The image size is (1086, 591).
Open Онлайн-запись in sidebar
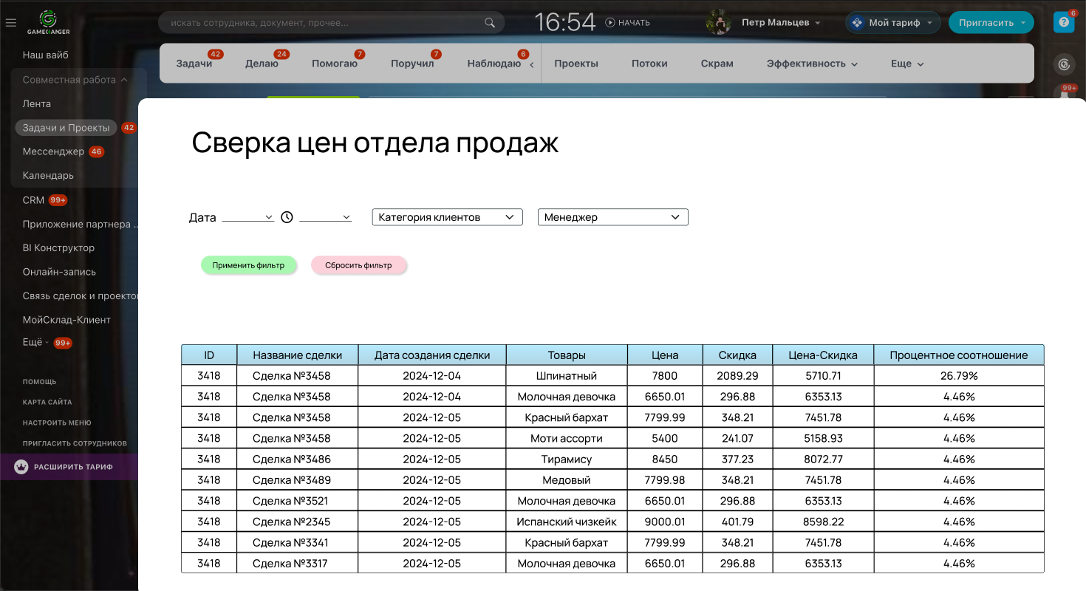pyautogui.click(x=59, y=271)
